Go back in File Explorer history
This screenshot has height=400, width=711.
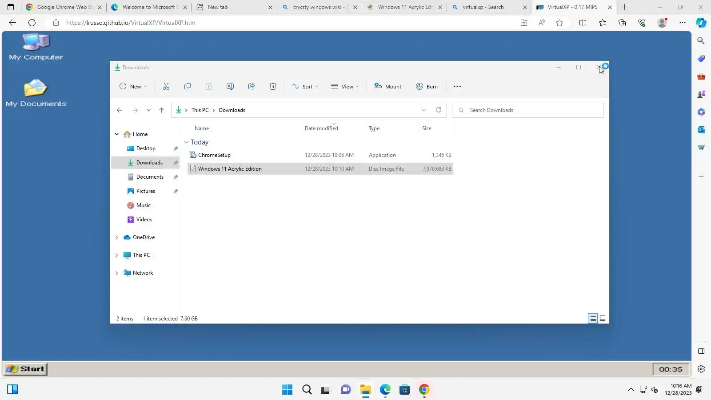pos(120,110)
